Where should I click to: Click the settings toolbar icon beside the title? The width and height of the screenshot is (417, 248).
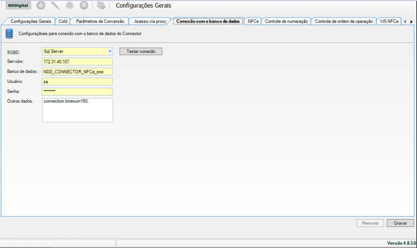[x=101, y=6]
